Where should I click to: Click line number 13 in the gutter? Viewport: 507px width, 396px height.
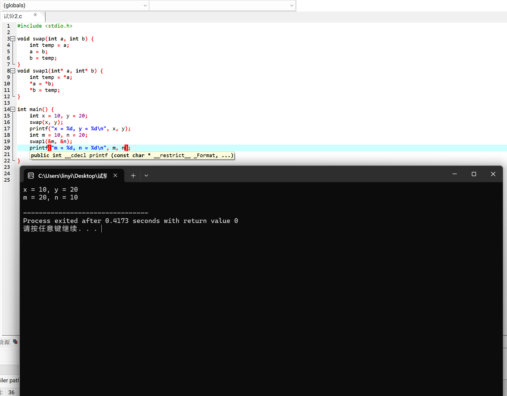pyautogui.click(x=7, y=103)
